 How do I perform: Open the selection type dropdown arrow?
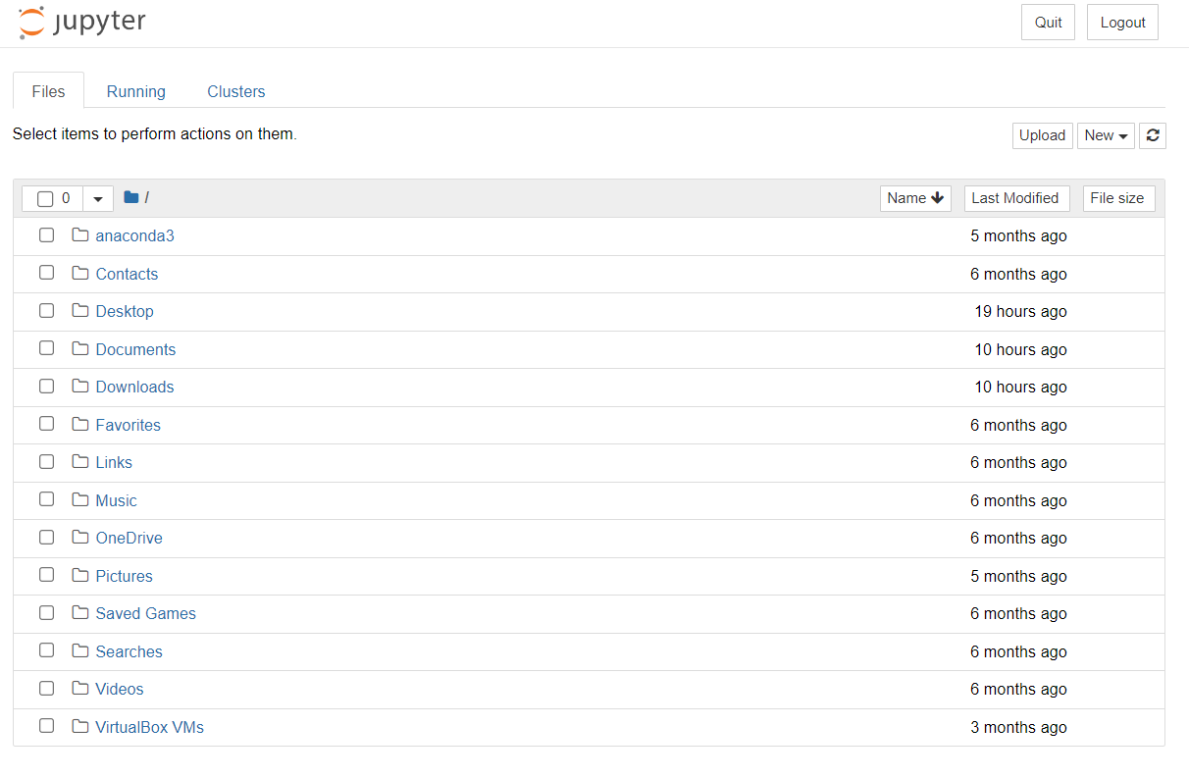[x=98, y=198]
